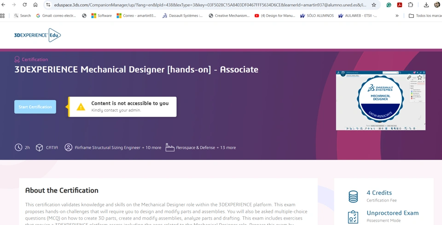The width and height of the screenshot is (442, 225).
Task: Click the warning triangle icon
Action: [x=81, y=107]
